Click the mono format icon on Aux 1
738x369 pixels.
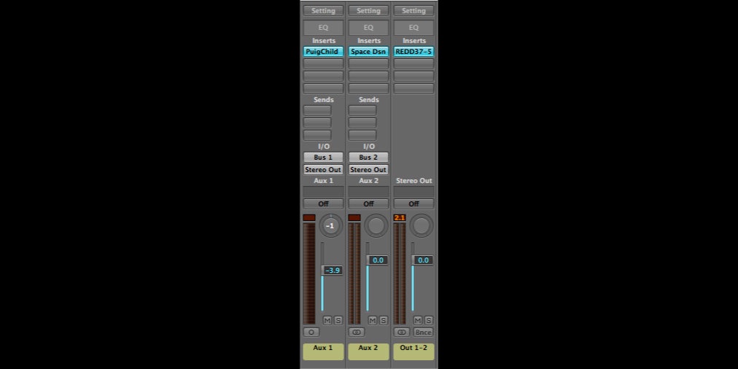[311, 332]
